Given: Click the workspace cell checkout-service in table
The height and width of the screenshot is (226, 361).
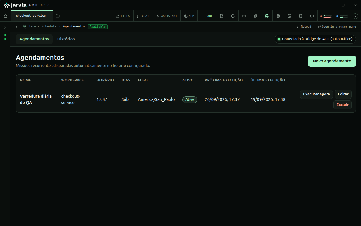Looking at the screenshot, I should tap(71, 99).
